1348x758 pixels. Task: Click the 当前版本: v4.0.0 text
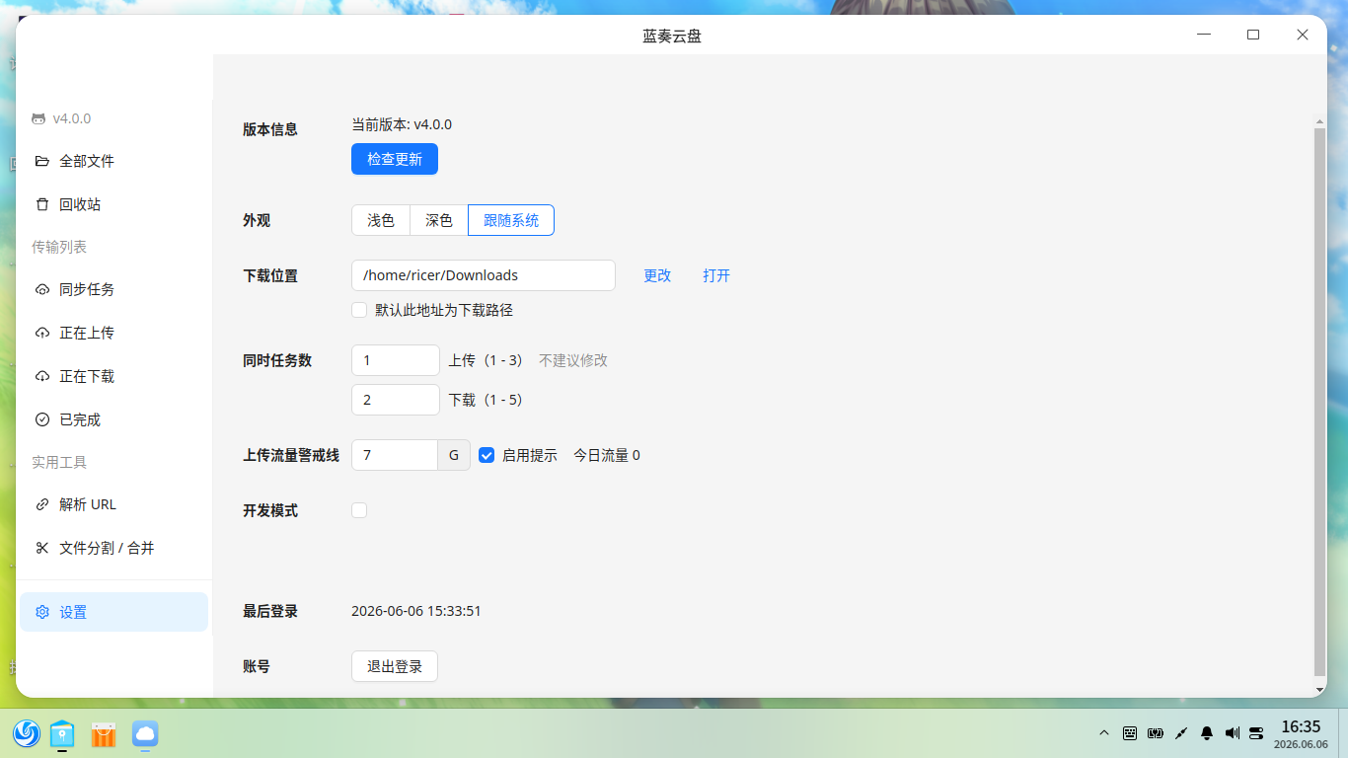pyautogui.click(x=402, y=124)
